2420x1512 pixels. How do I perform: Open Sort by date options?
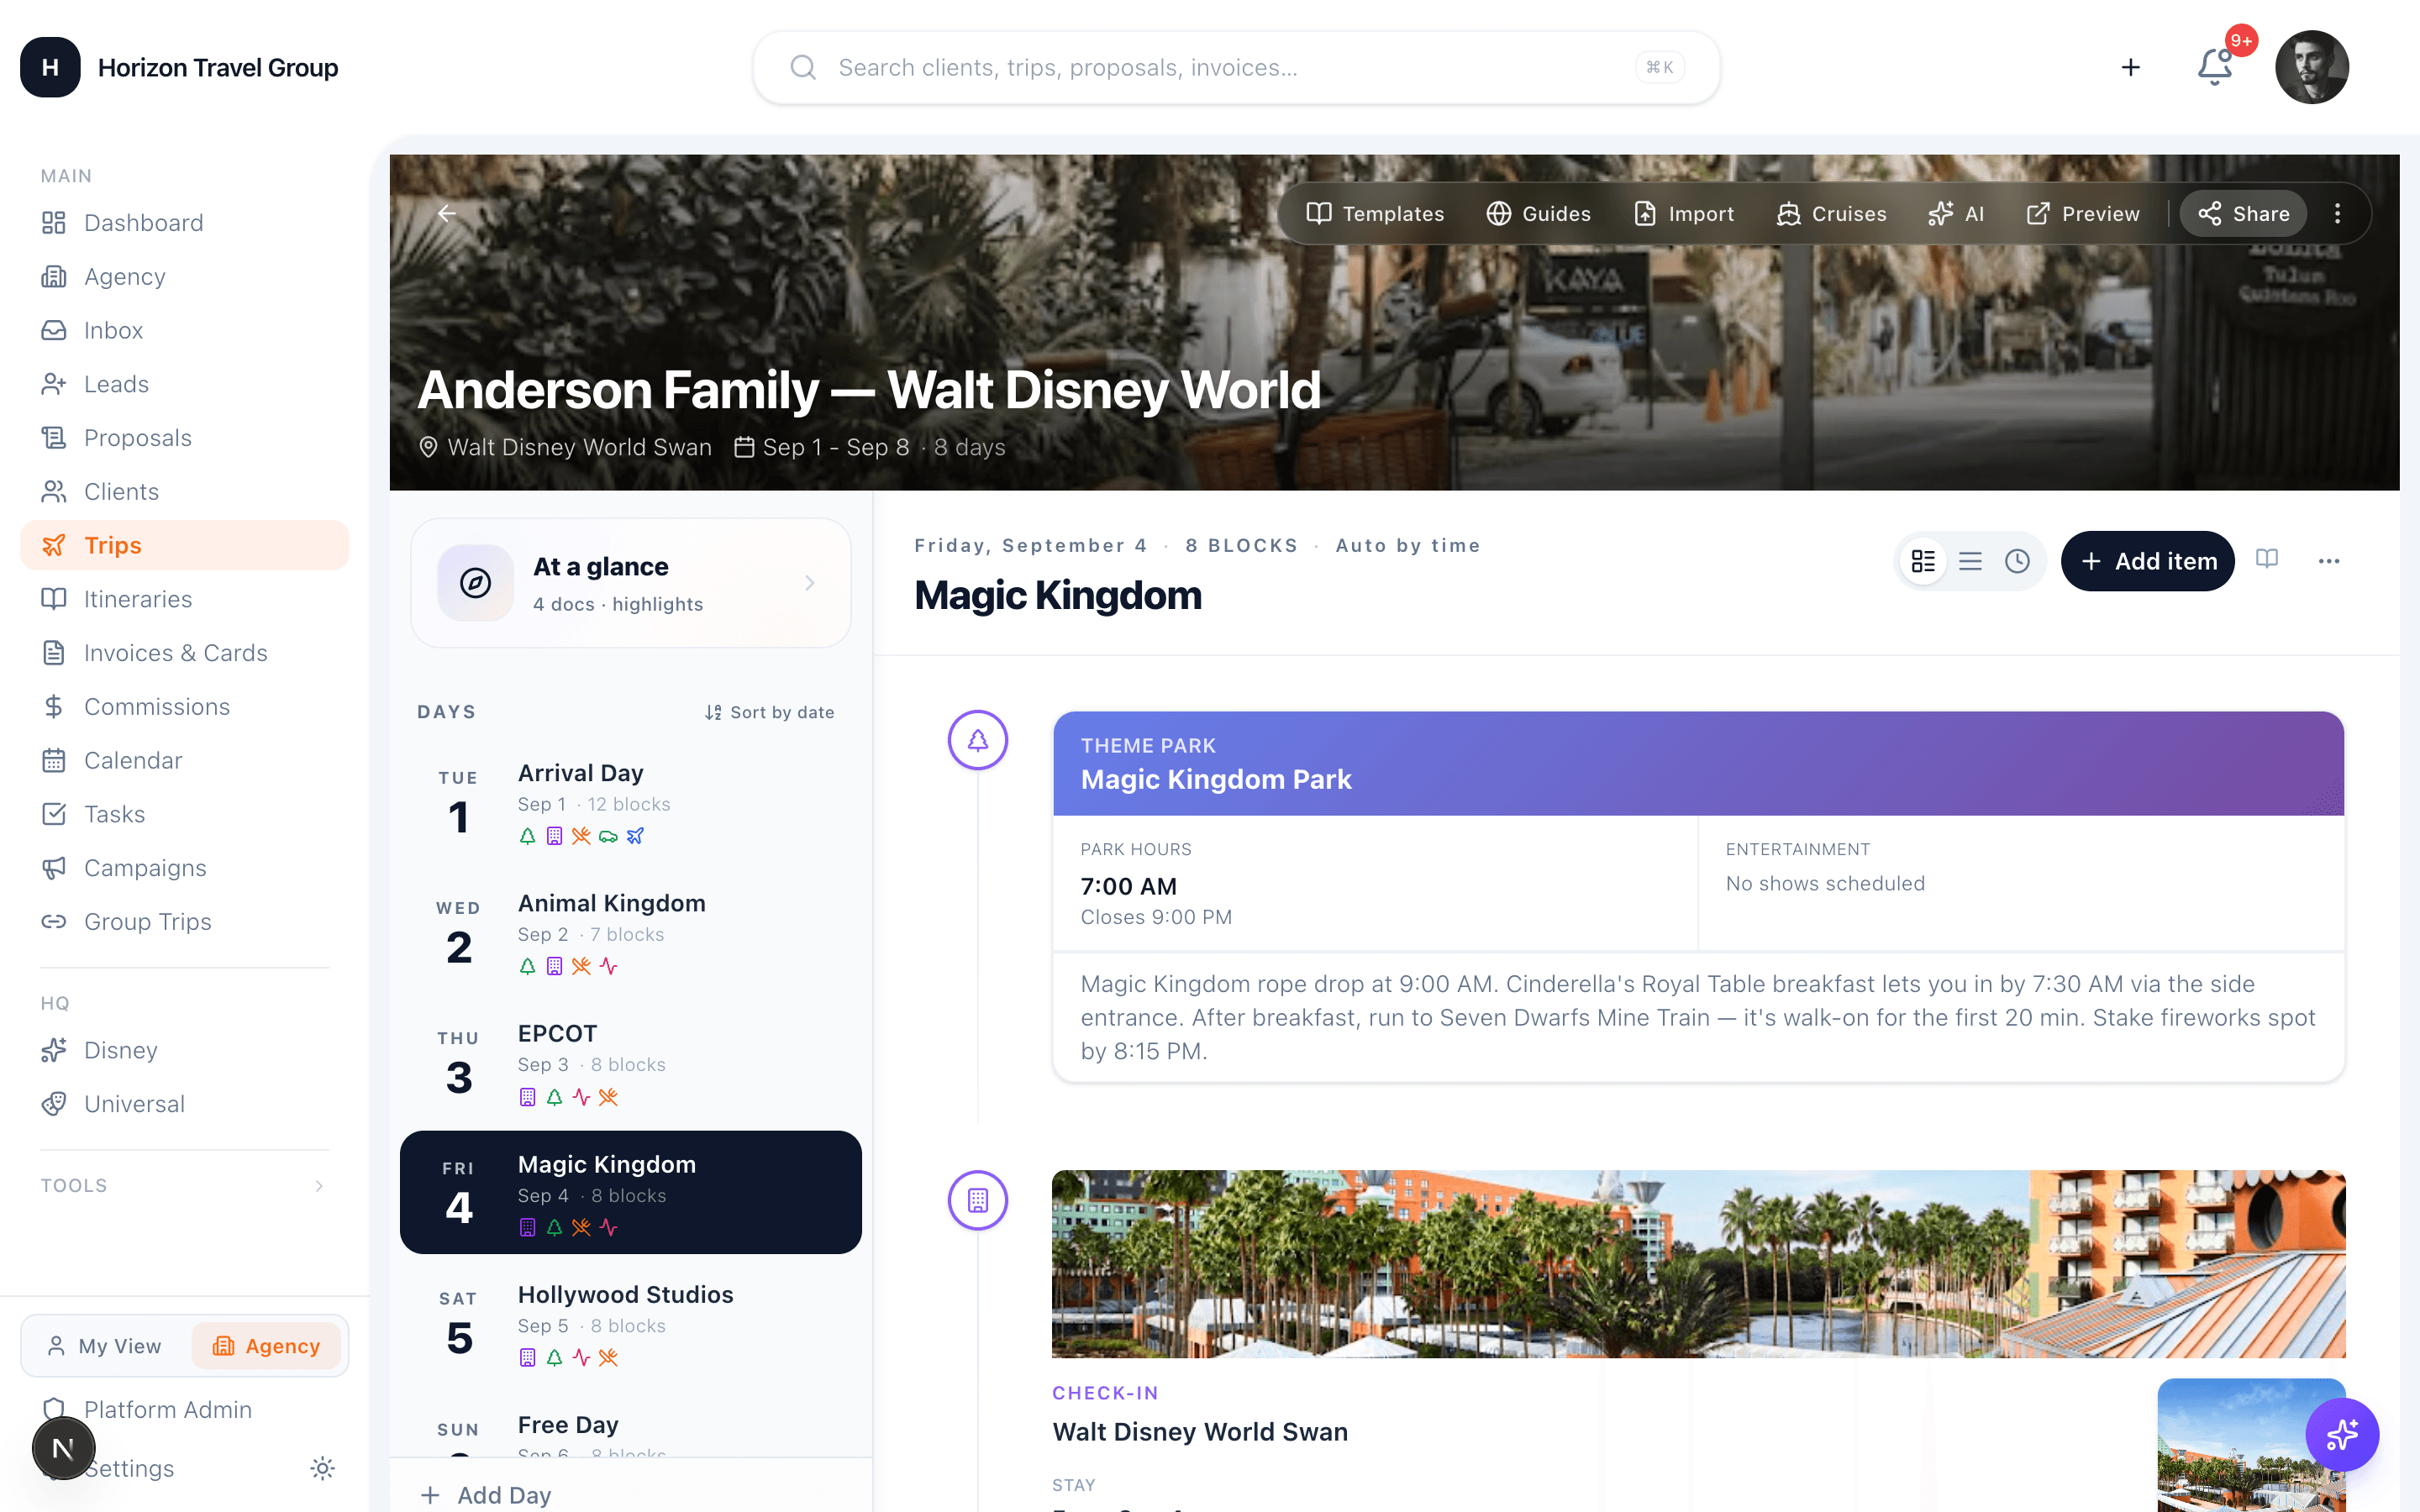pos(769,712)
